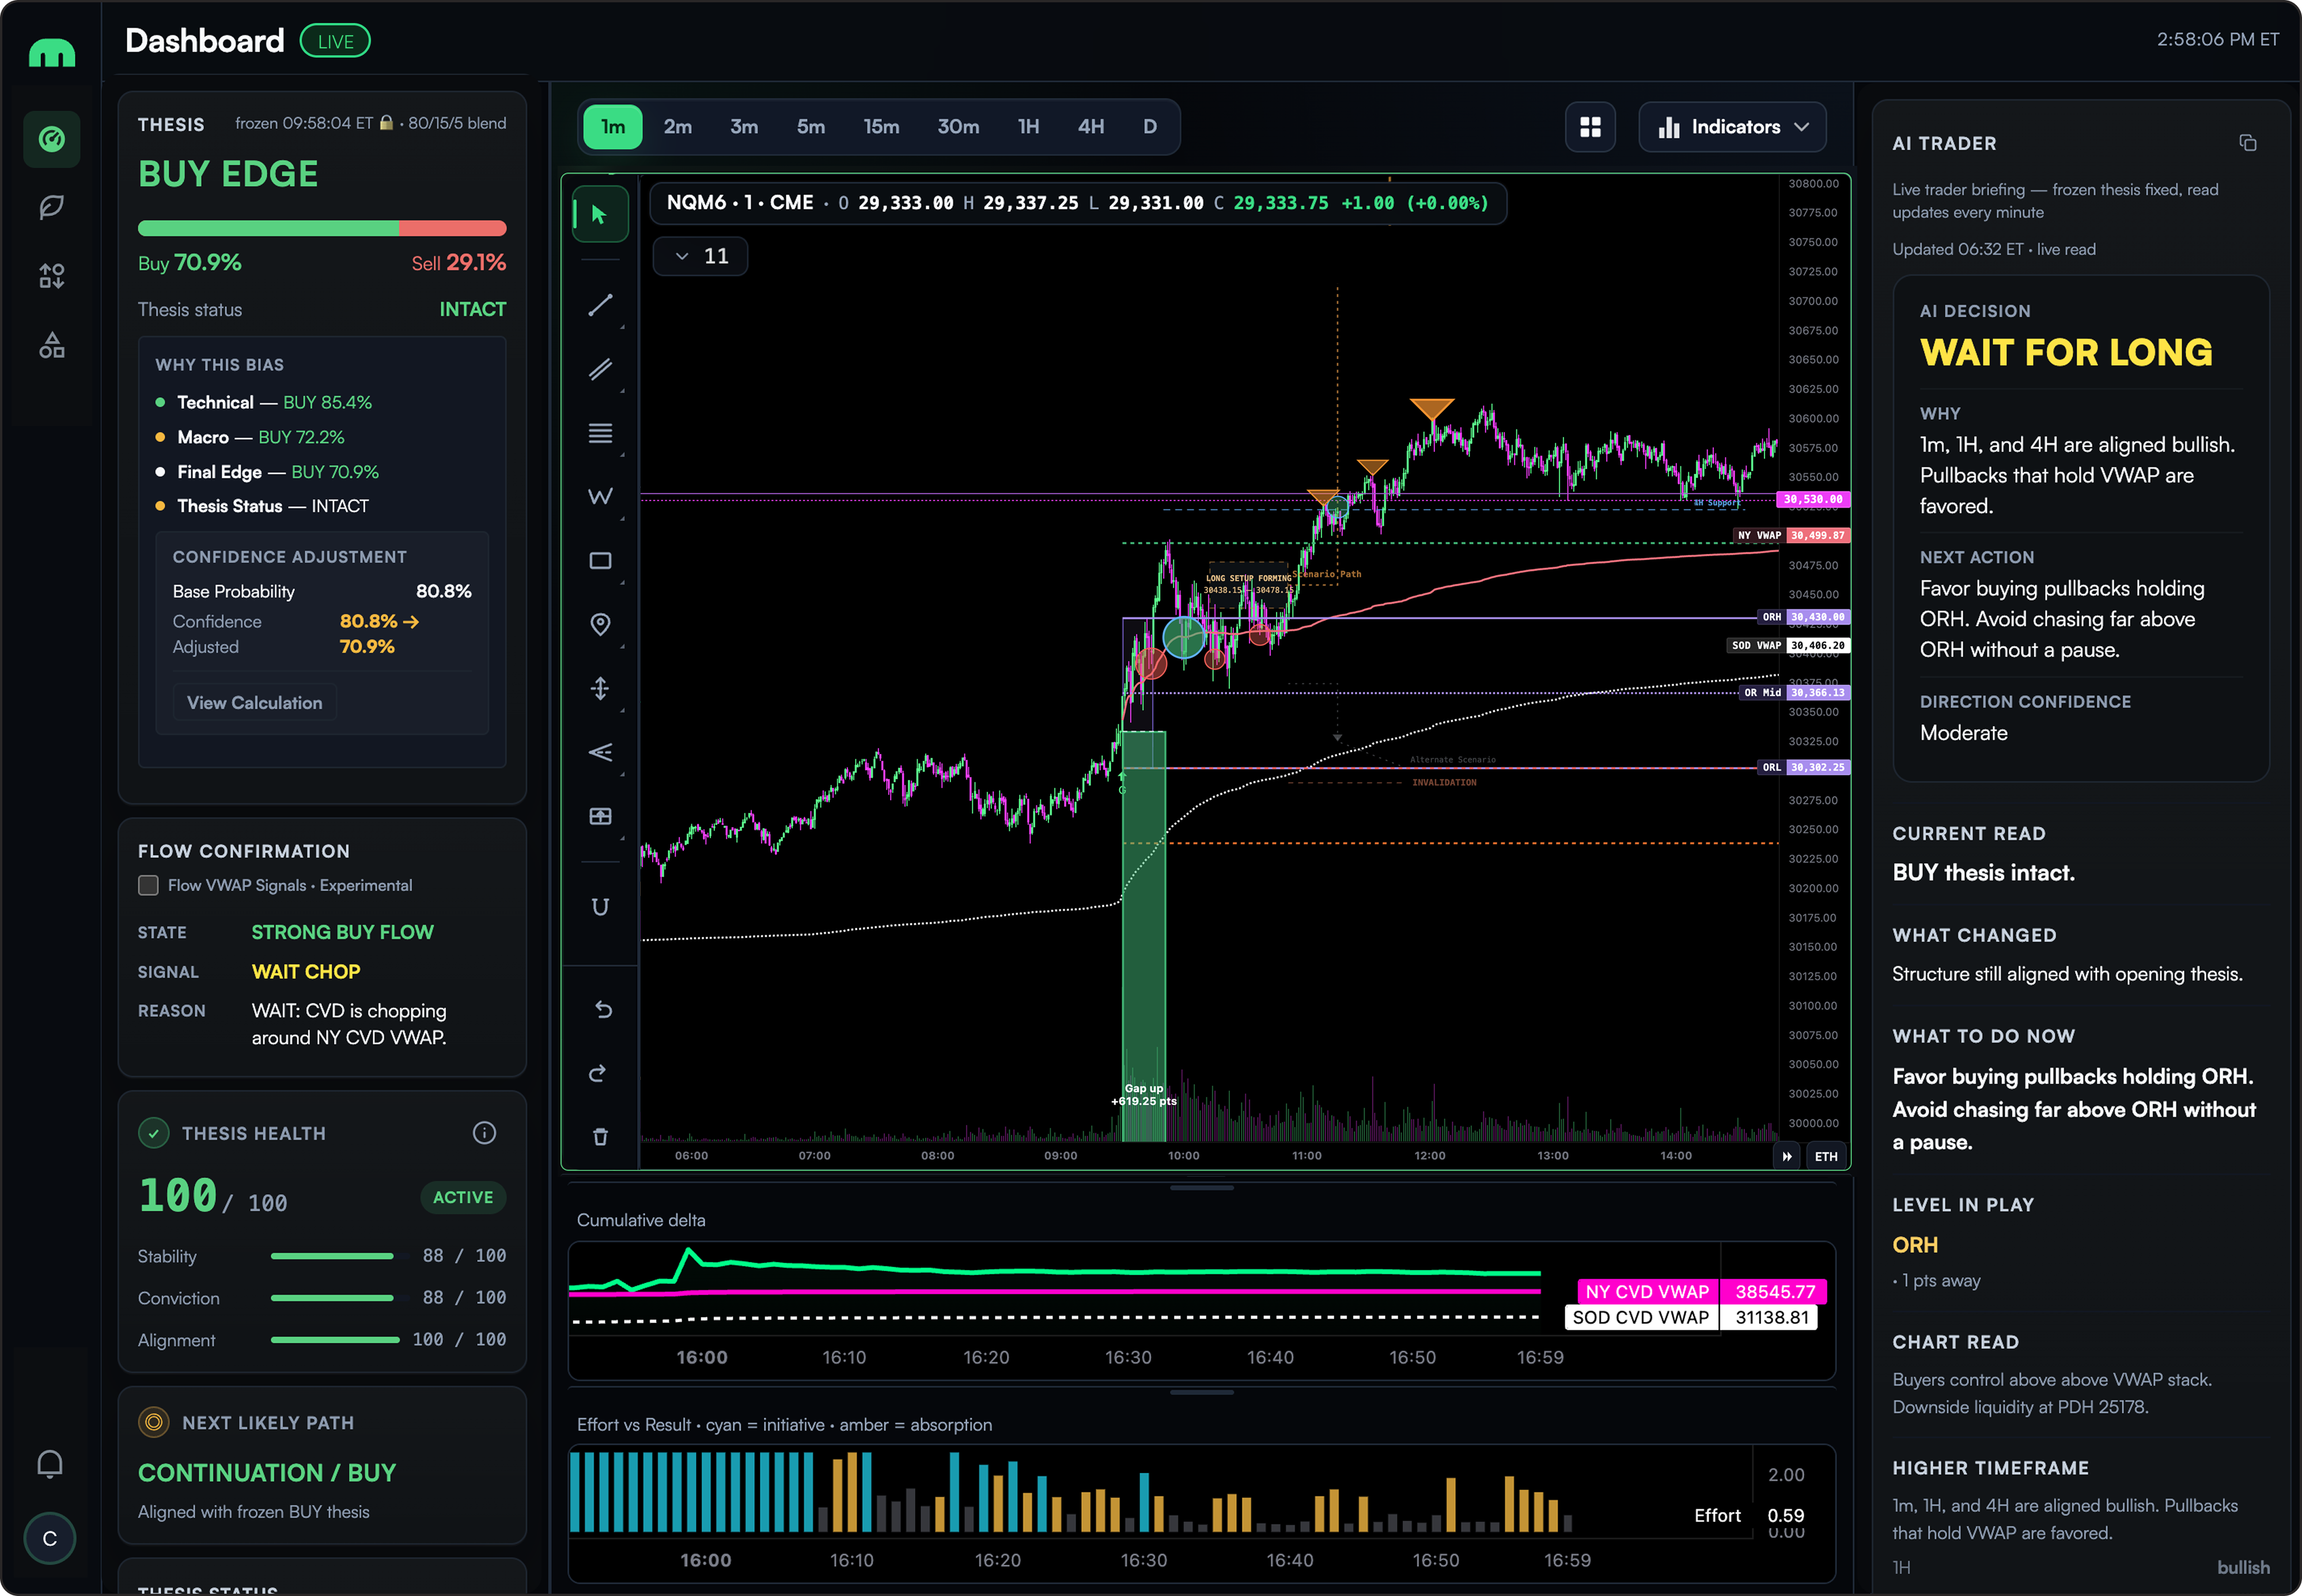
Task: Open the leaf icon in the sidebar
Action: click(52, 207)
